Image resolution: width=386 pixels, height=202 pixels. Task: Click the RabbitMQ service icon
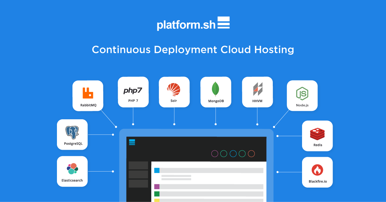click(x=88, y=93)
